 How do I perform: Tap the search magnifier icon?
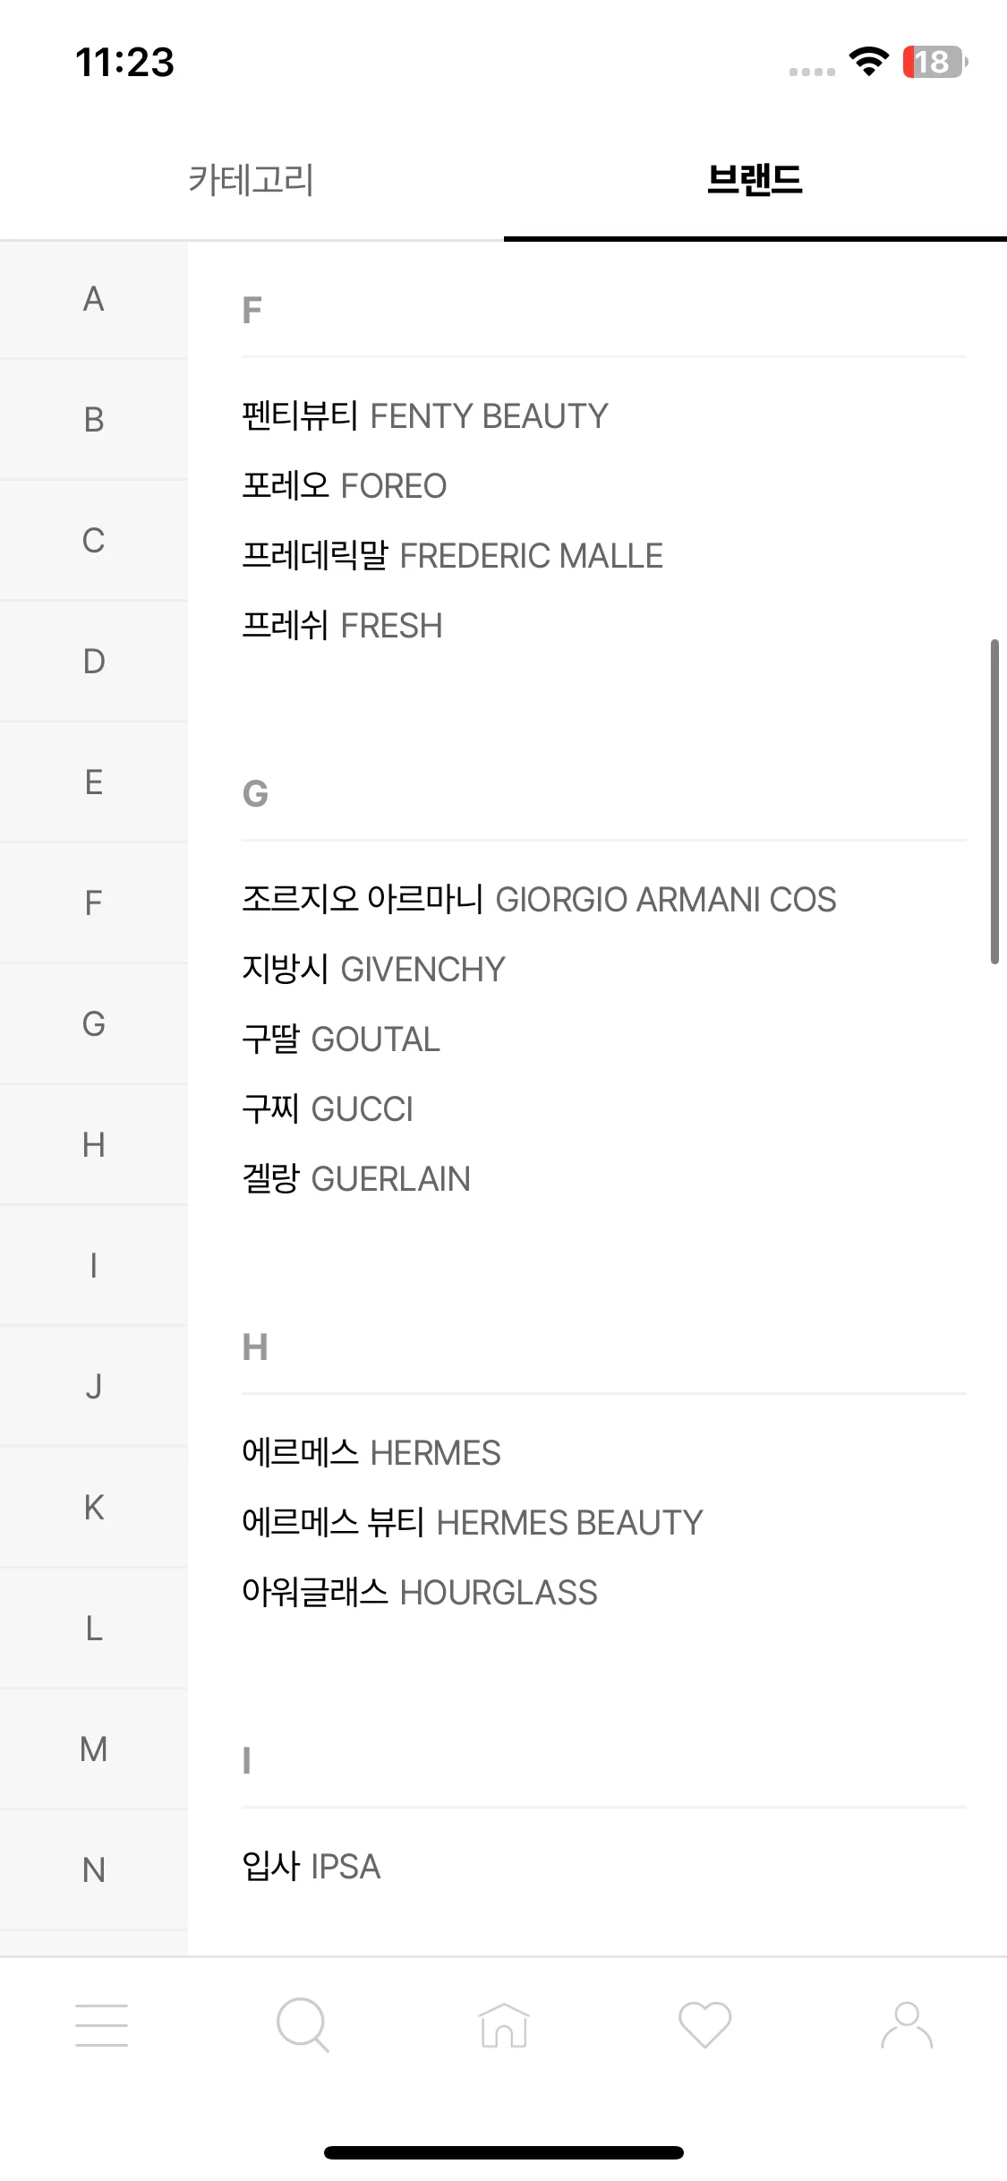[x=303, y=2025]
